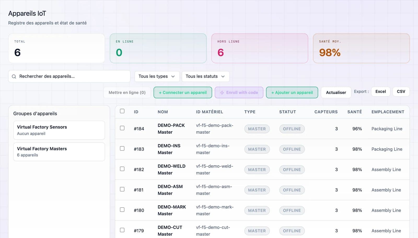Screen dimensions: 418x238
Task: Click Connecter un appareil button
Action: (x=183, y=92)
